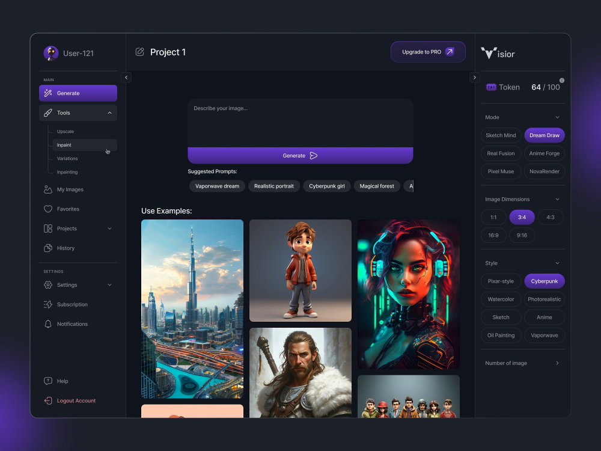
Task: Choose 16:9 image dimension
Action: 493,235
